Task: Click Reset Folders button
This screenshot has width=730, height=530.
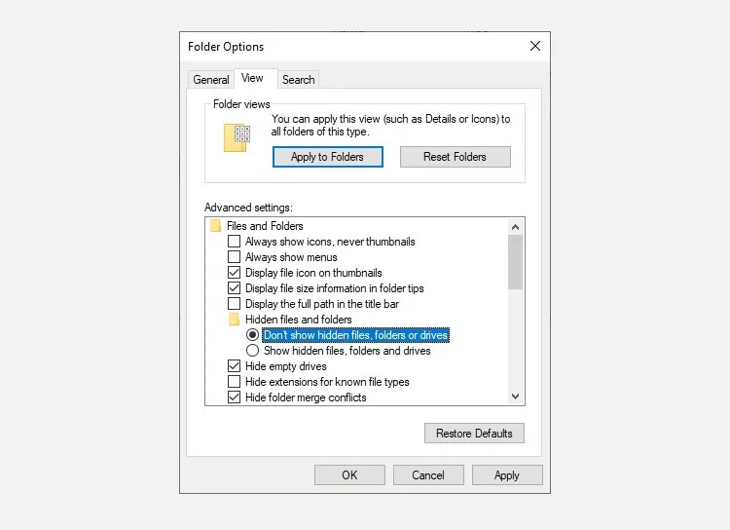Action: click(455, 157)
